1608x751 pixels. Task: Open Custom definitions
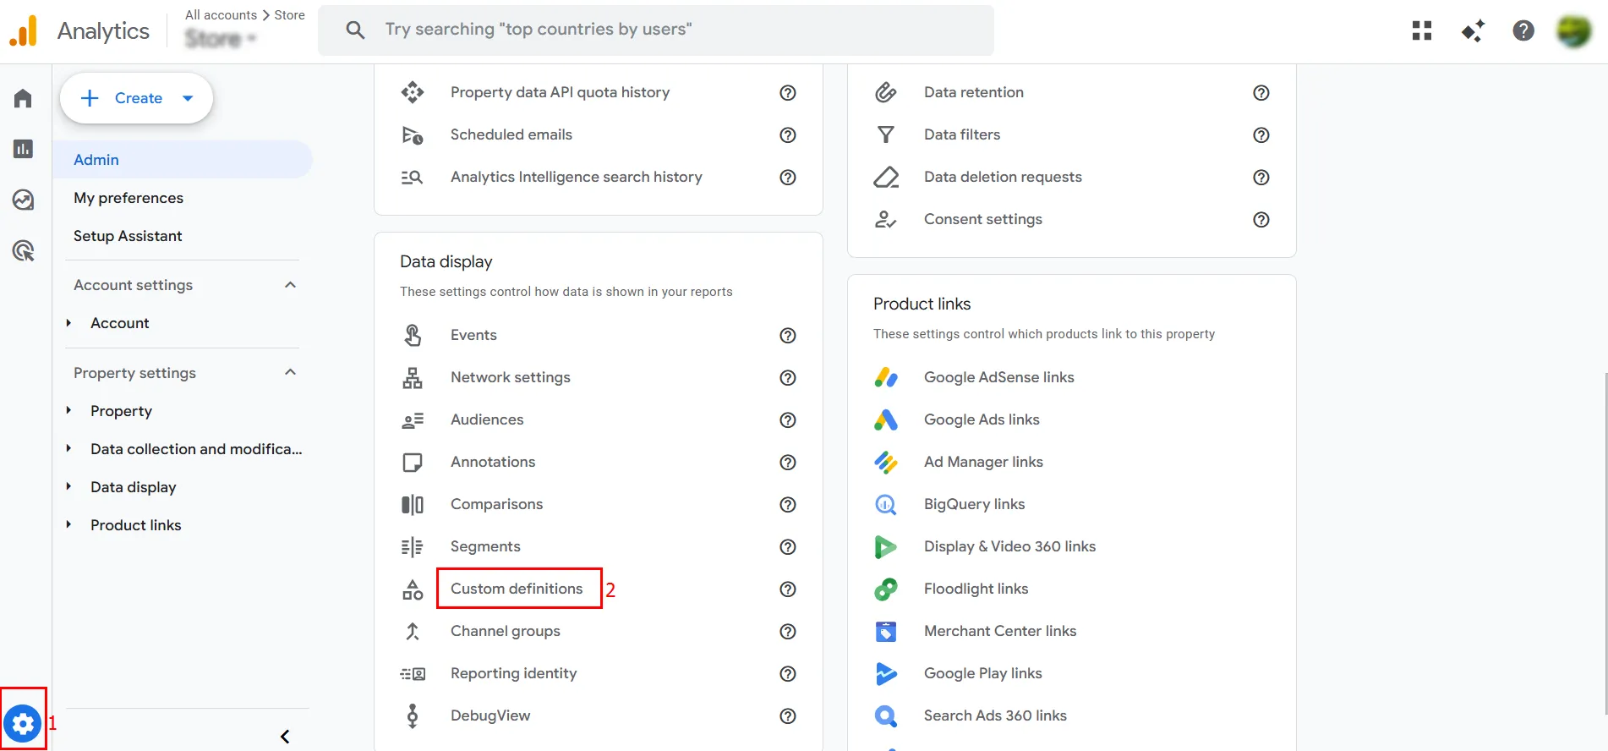517,589
